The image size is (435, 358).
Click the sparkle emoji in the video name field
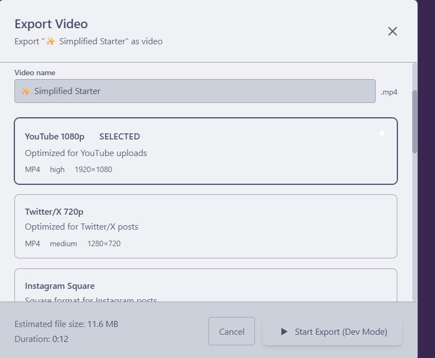[x=26, y=91]
